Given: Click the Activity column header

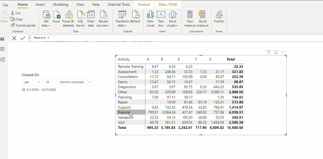Looking at the screenshot, I should (x=124, y=59).
